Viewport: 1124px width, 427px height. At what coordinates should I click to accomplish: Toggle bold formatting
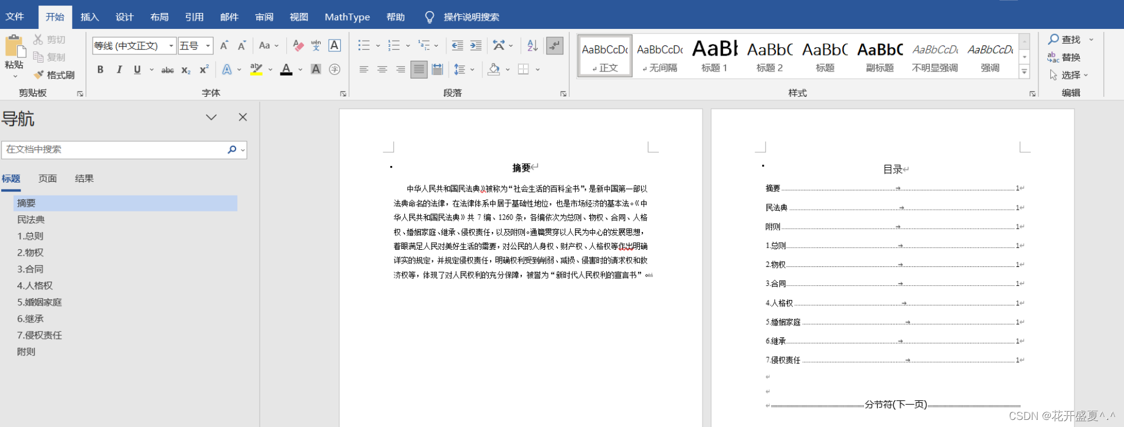[x=100, y=70]
